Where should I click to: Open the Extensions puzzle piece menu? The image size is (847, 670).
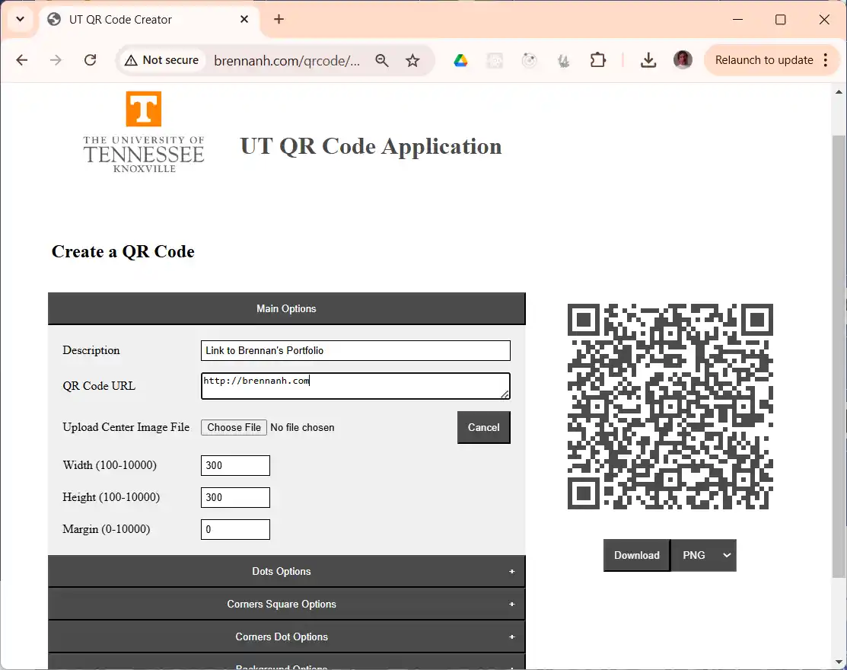coord(598,60)
